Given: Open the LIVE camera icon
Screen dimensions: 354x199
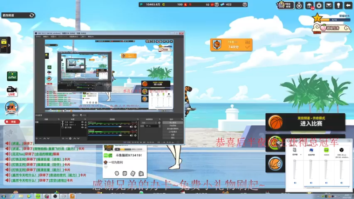Looking at the screenshot, I should 12,91.
